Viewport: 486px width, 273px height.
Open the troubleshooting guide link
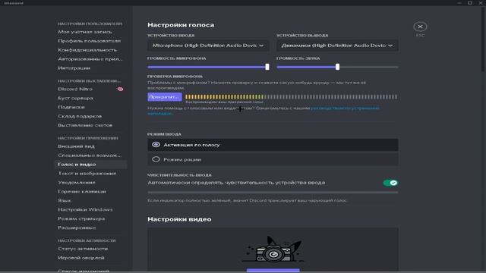pyautogui.click(x=345, y=108)
